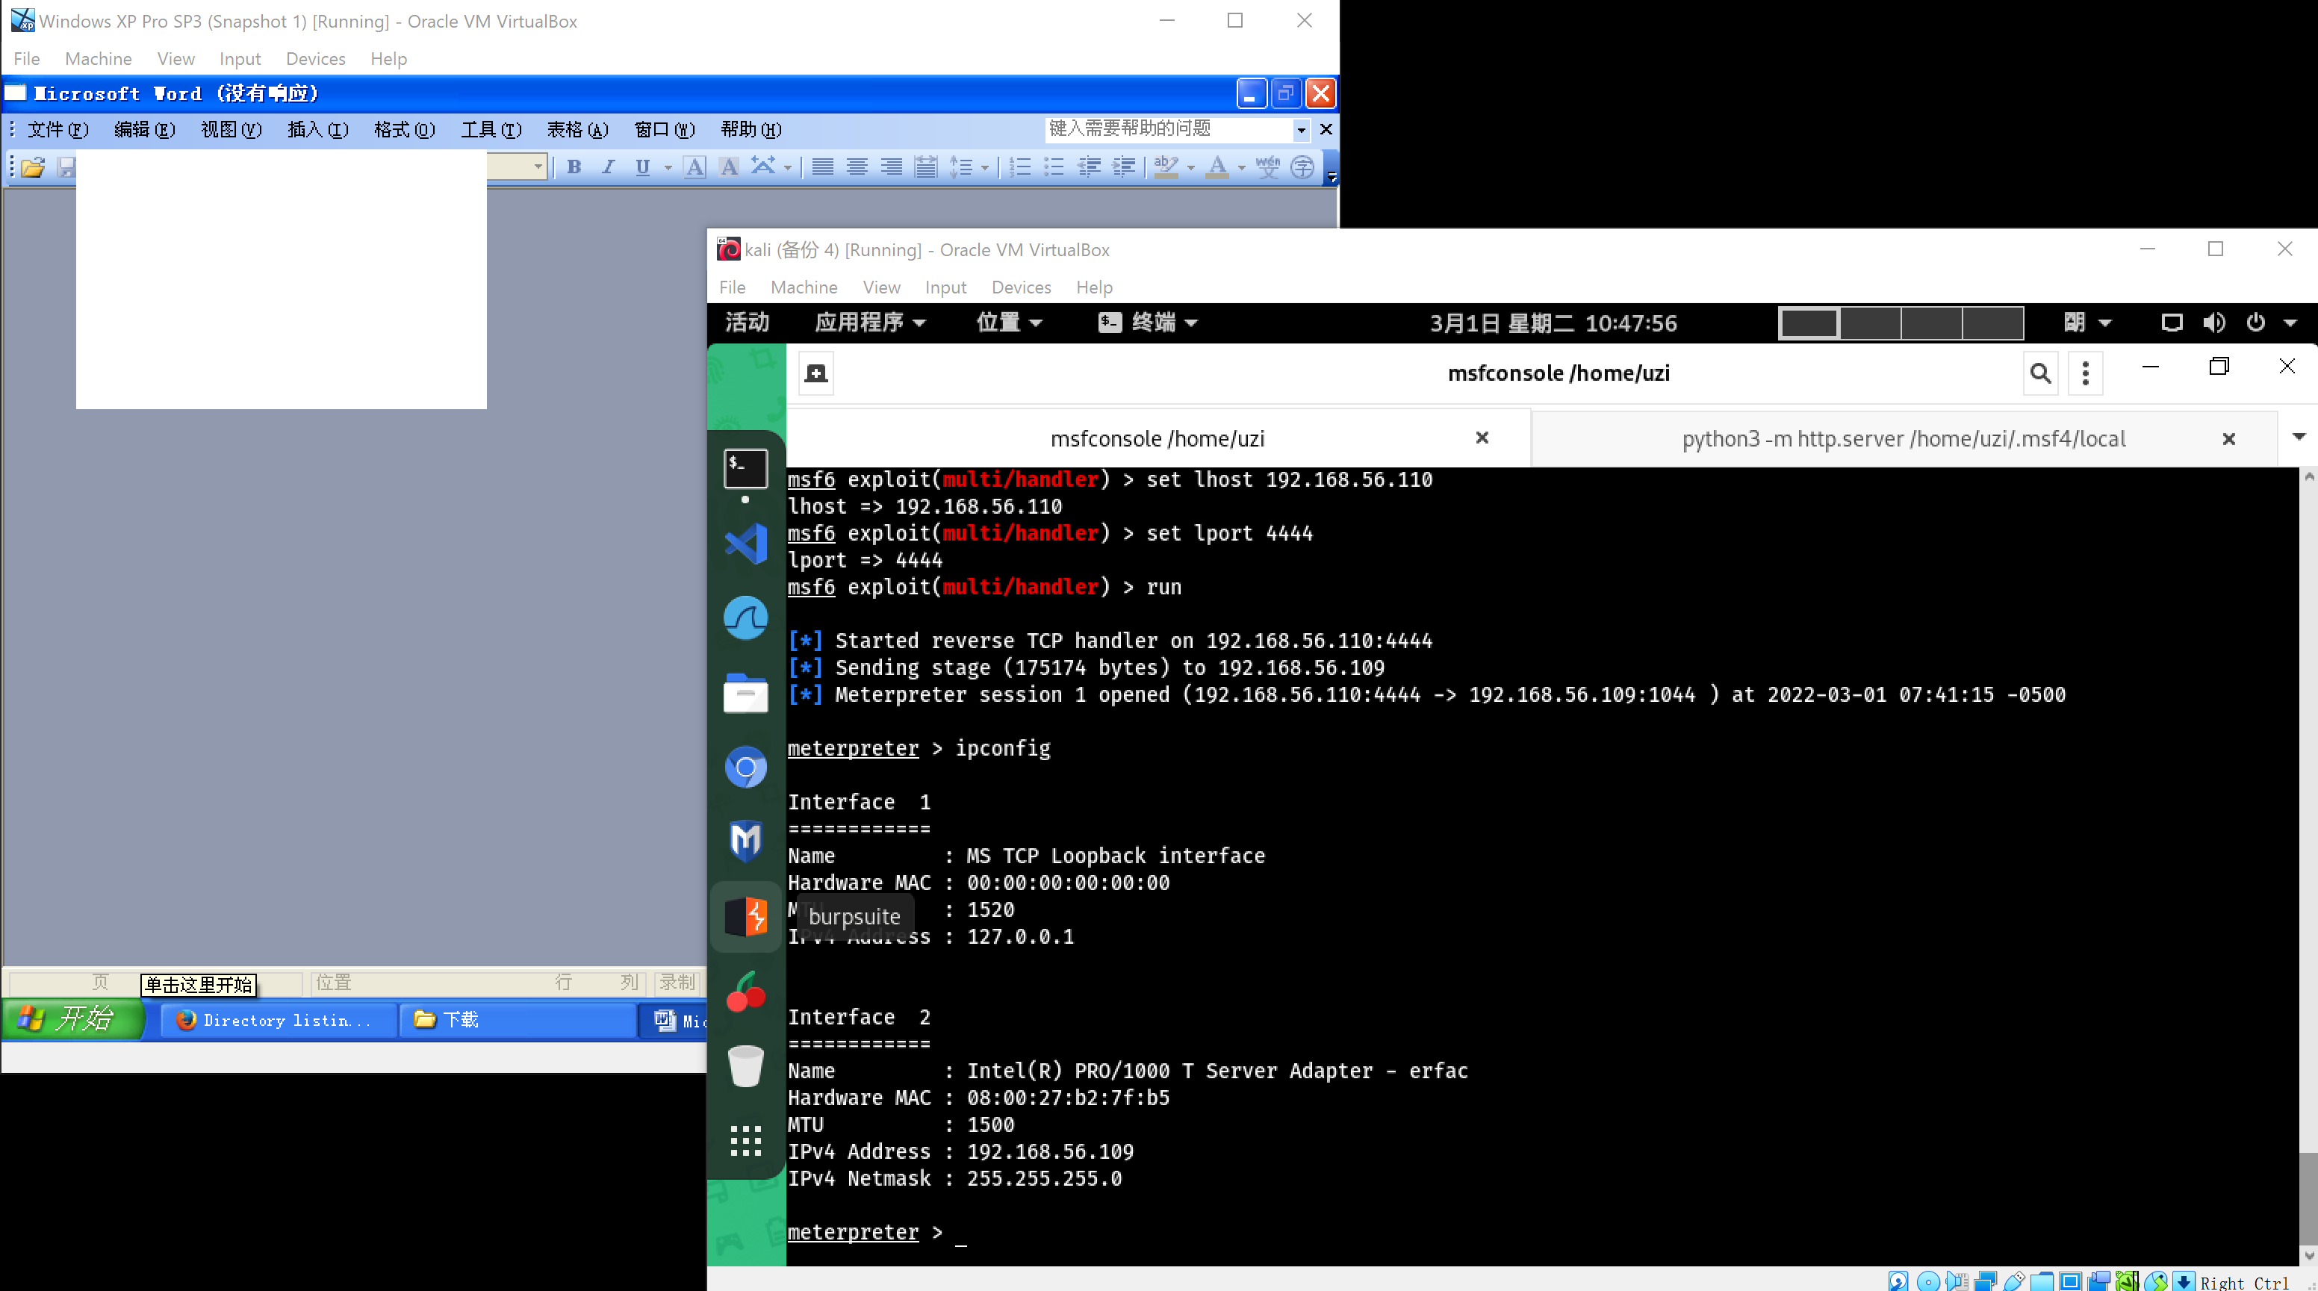
Task: Open the highlight color dropdown arrow
Action: [x=1191, y=167]
